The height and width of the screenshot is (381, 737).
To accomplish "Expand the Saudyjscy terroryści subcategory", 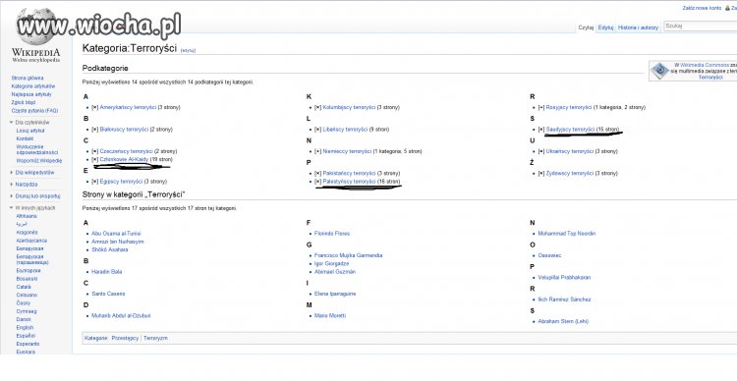I will [541, 130].
